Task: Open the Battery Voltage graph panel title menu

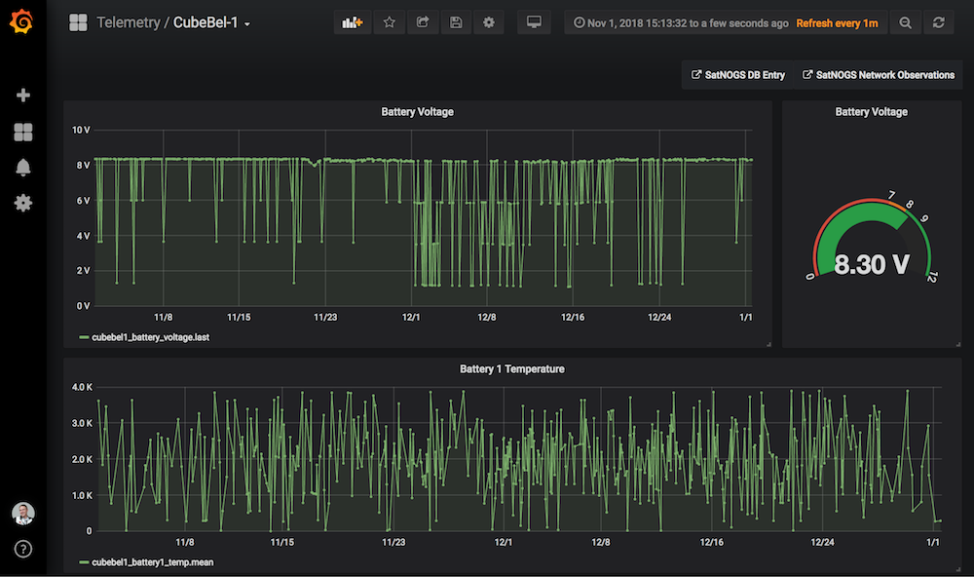Action: coord(418,112)
